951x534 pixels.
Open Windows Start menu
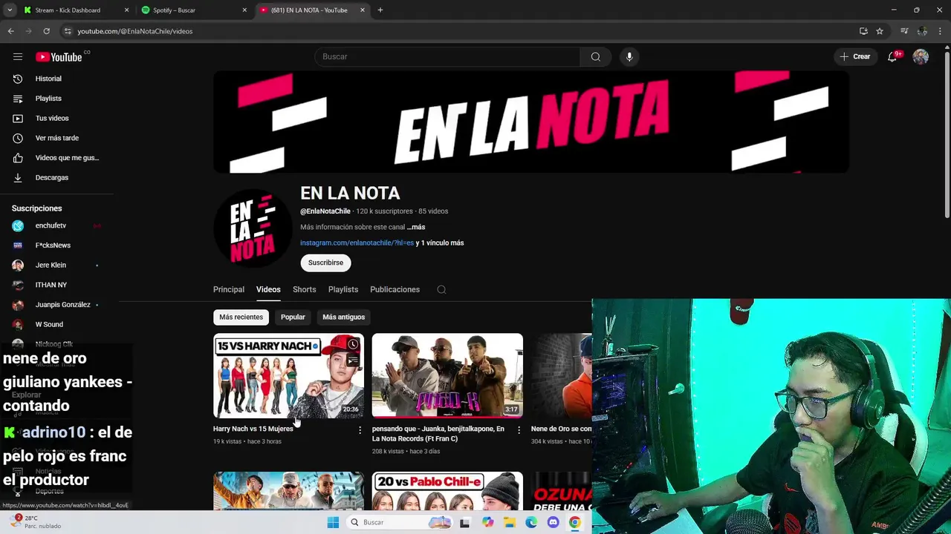pos(334,523)
